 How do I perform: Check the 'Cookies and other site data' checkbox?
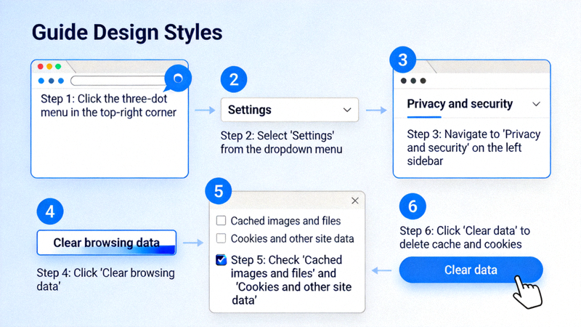tap(221, 238)
